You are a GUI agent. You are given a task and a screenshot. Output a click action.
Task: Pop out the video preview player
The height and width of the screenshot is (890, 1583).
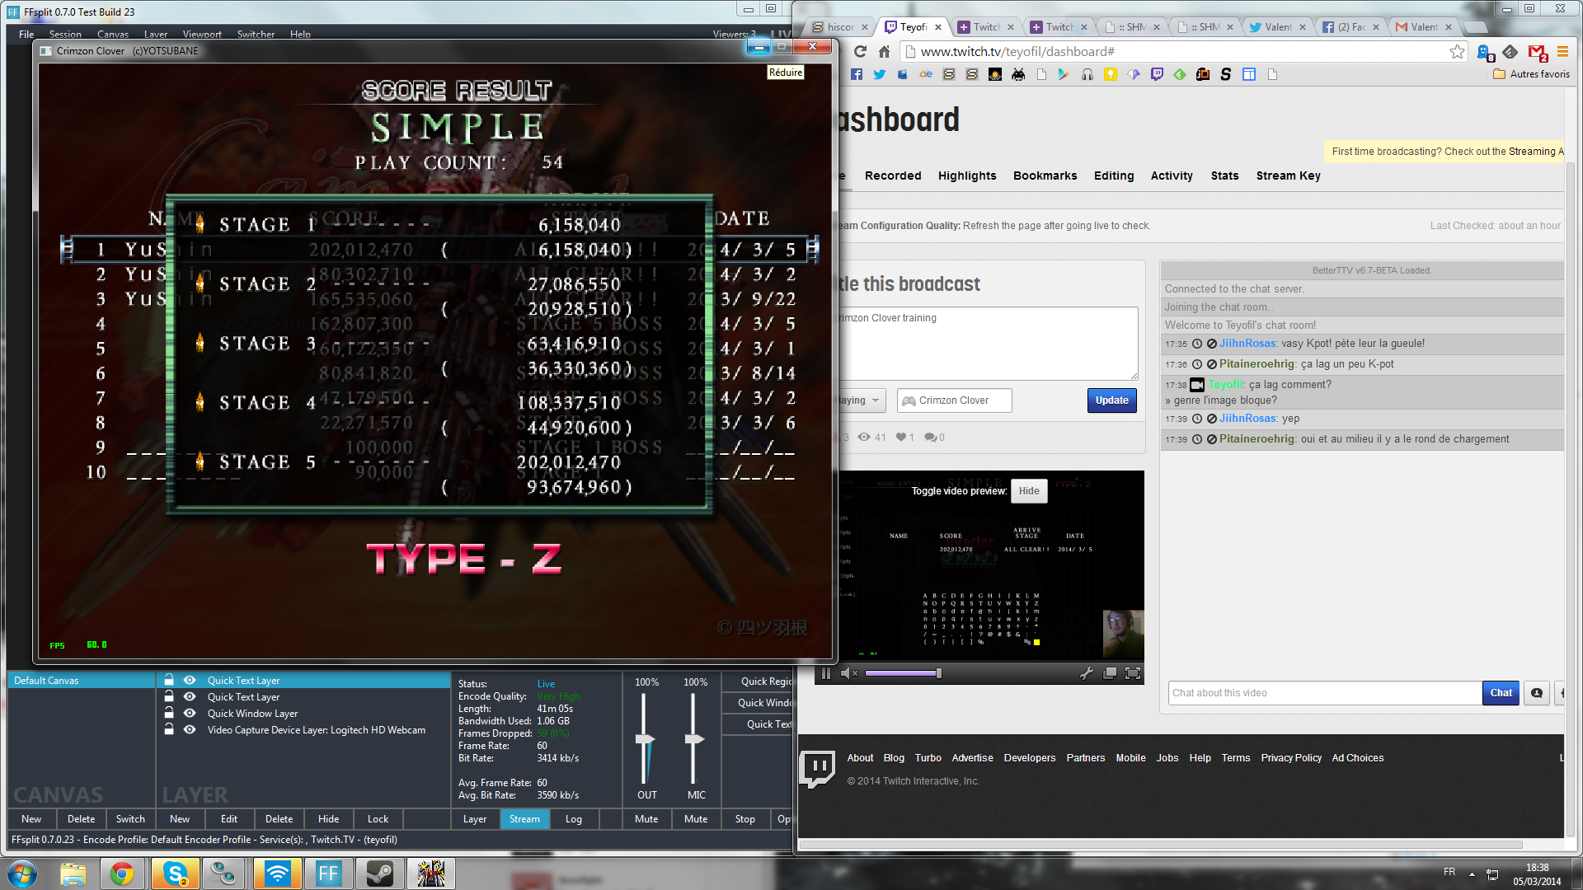point(1110,673)
